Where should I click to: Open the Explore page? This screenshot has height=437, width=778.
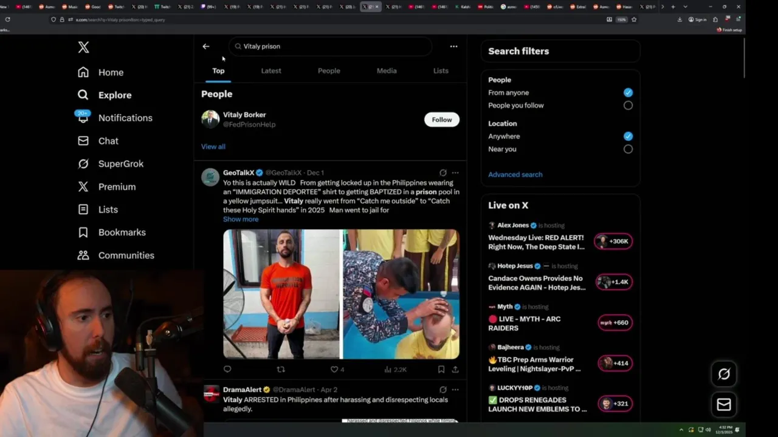point(104,95)
